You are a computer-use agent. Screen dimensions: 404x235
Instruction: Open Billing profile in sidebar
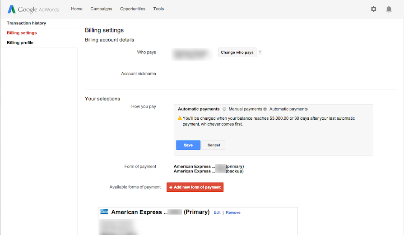20,43
